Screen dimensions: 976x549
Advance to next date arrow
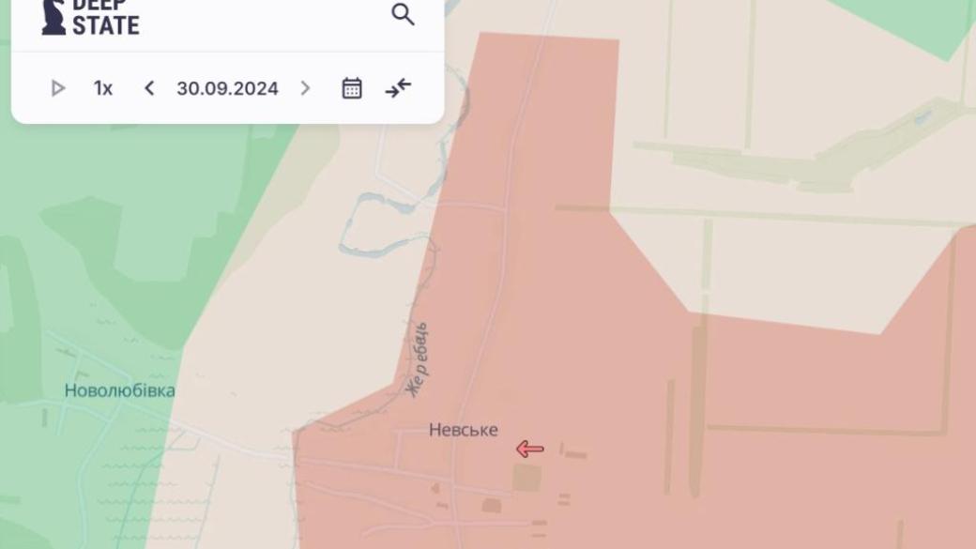tap(305, 88)
